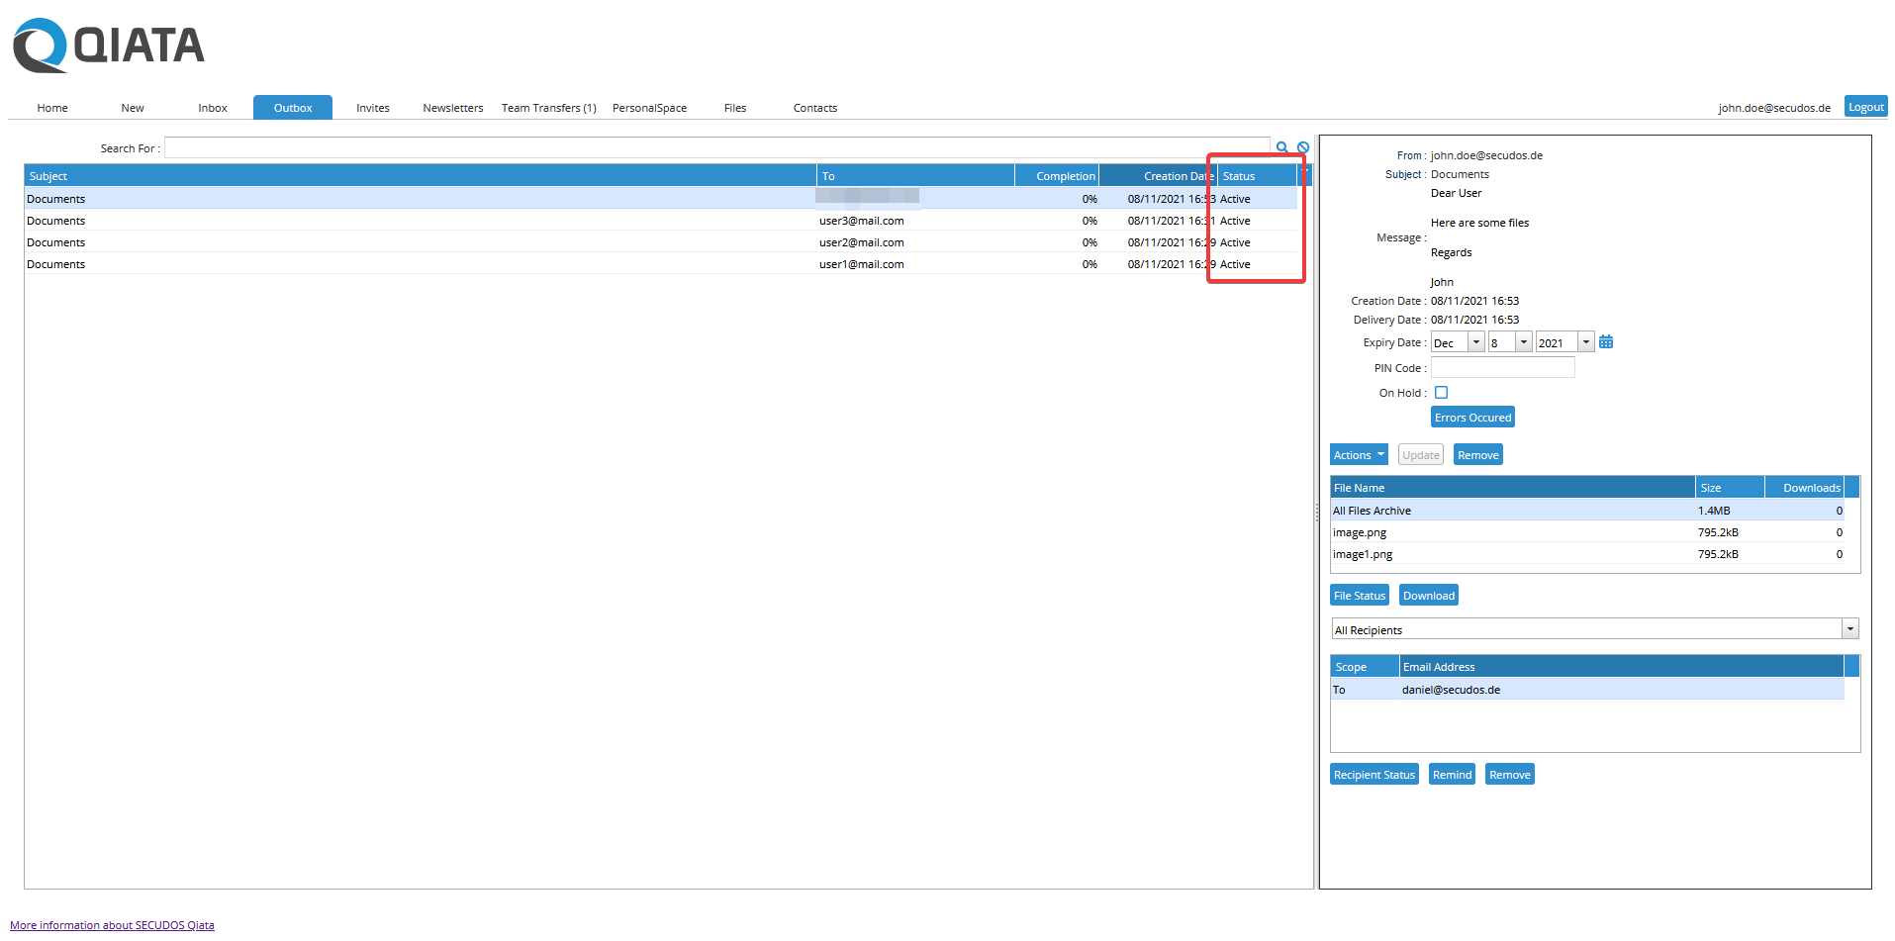Switch to the Inbox tab

[x=213, y=108]
